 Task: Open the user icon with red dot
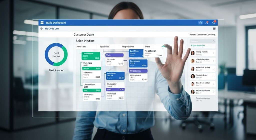[207, 23]
